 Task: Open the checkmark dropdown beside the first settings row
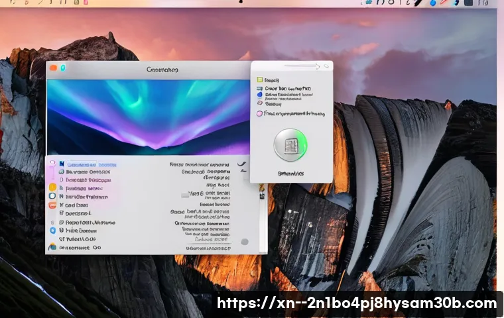[x=241, y=164]
